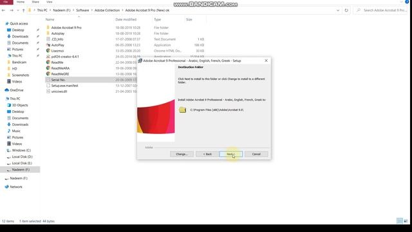The image size is (412, 232).
Task: Refresh the current folder view
Action: [346, 10]
